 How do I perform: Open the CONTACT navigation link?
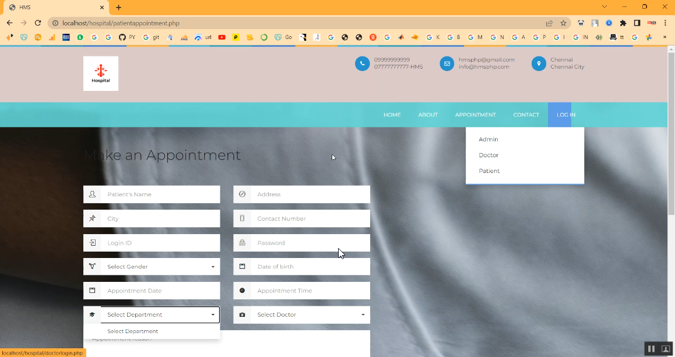[526, 115]
